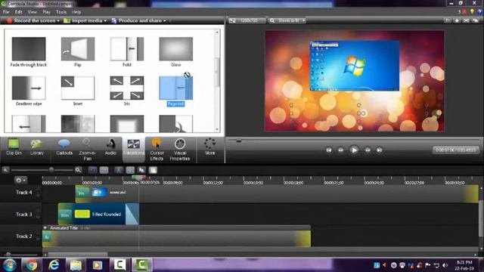Click the timeline Split icon
The height and width of the screenshot is (272, 484).
130,170
